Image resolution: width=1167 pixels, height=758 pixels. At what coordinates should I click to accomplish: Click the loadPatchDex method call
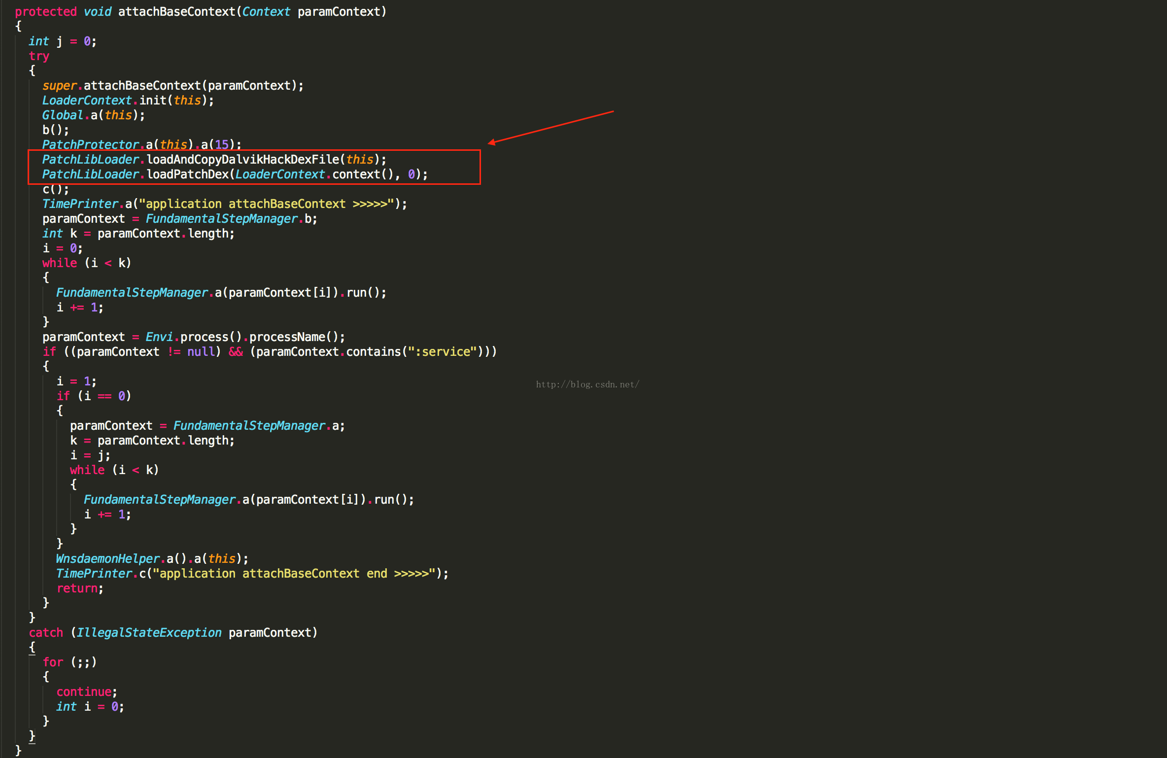pyautogui.click(x=187, y=174)
